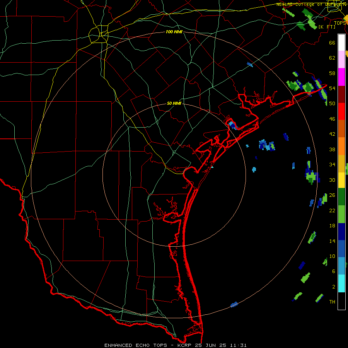Pick the cyan 10 kft legend swatch
This screenshot has height=348, width=348.
[x=341, y=283]
